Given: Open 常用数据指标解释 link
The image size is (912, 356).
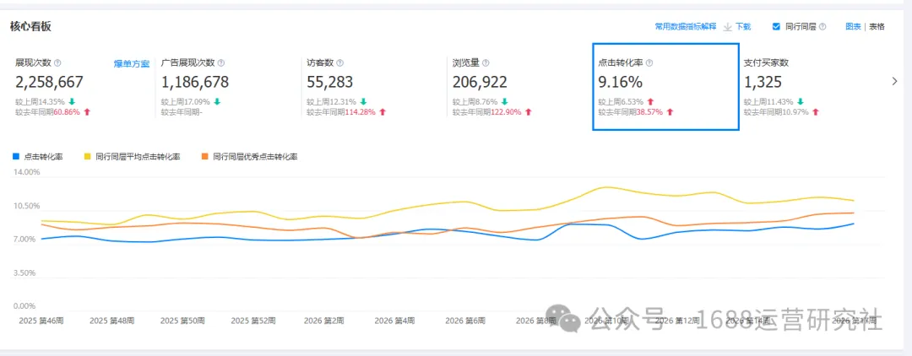Looking at the screenshot, I should pyautogui.click(x=686, y=27).
